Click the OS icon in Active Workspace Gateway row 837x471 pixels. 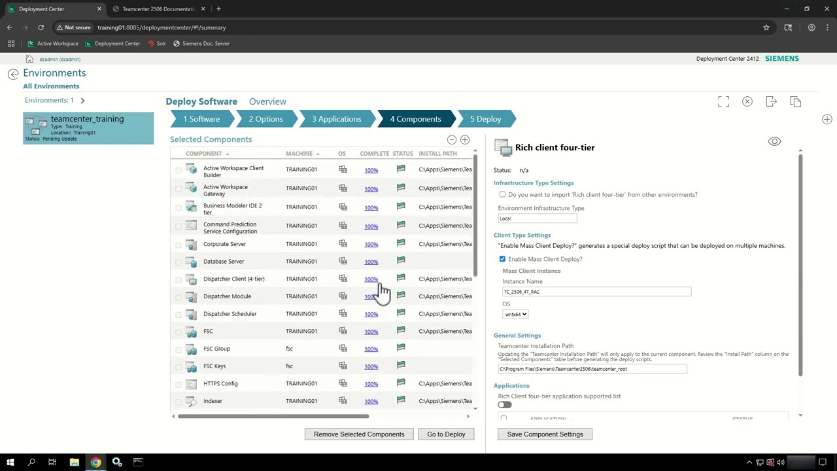[343, 188]
